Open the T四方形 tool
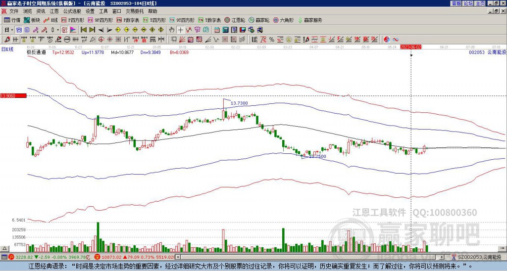Viewport: 507px width, 271px height. click(x=154, y=20)
